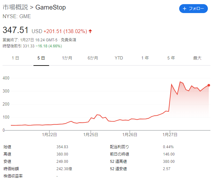Show the 5 年 chart range

[171, 58]
